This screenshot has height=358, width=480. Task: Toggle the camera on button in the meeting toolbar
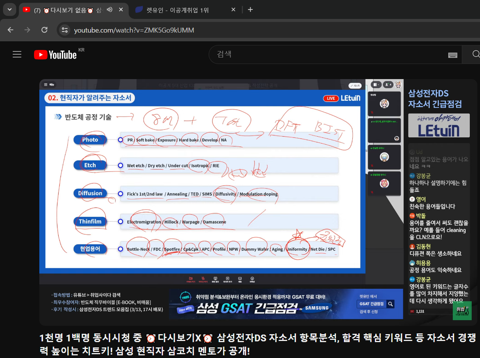point(190,279)
